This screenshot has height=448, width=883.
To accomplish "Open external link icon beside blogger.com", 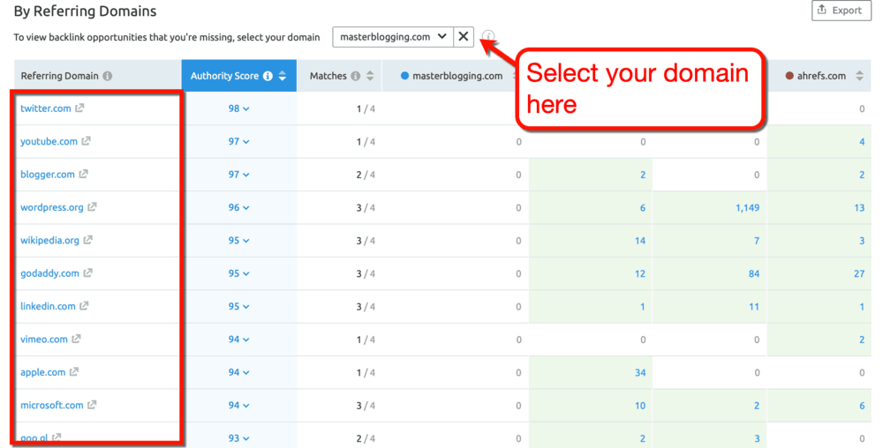I will pos(83,175).
